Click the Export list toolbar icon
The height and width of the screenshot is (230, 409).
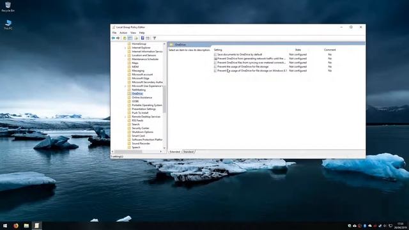[x=136, y=38]
